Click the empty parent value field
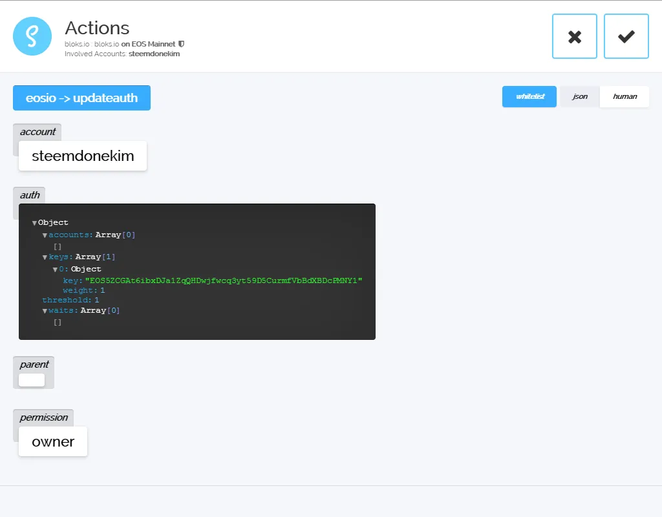The width and height of the screenshot is (662, 517). coord(32,380)
